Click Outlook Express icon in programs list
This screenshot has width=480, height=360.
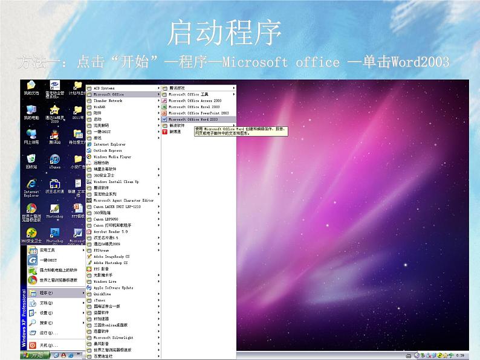(x=89, y=150)
